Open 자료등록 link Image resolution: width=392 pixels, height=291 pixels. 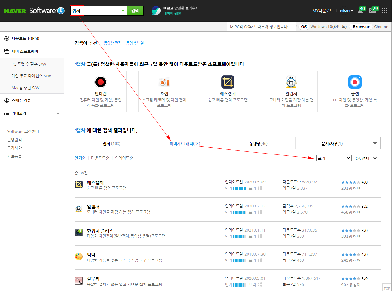click(14, 156)
